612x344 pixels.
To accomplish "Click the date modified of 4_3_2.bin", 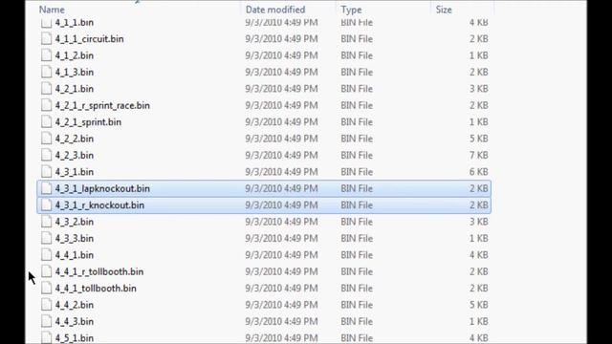I will click(281, 222).
